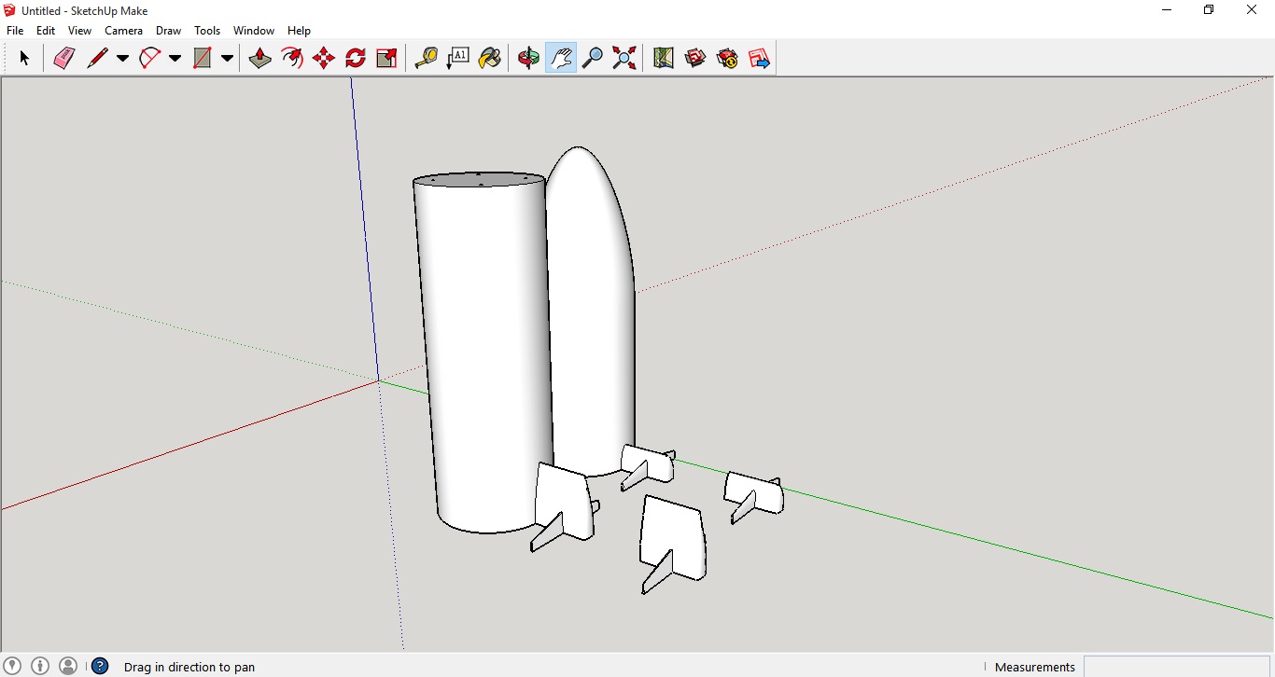Image resolution: width=1275 pixels, height=677 pixels.
Task: Click the sign-in user icon
Action: [x=68, y=666]
